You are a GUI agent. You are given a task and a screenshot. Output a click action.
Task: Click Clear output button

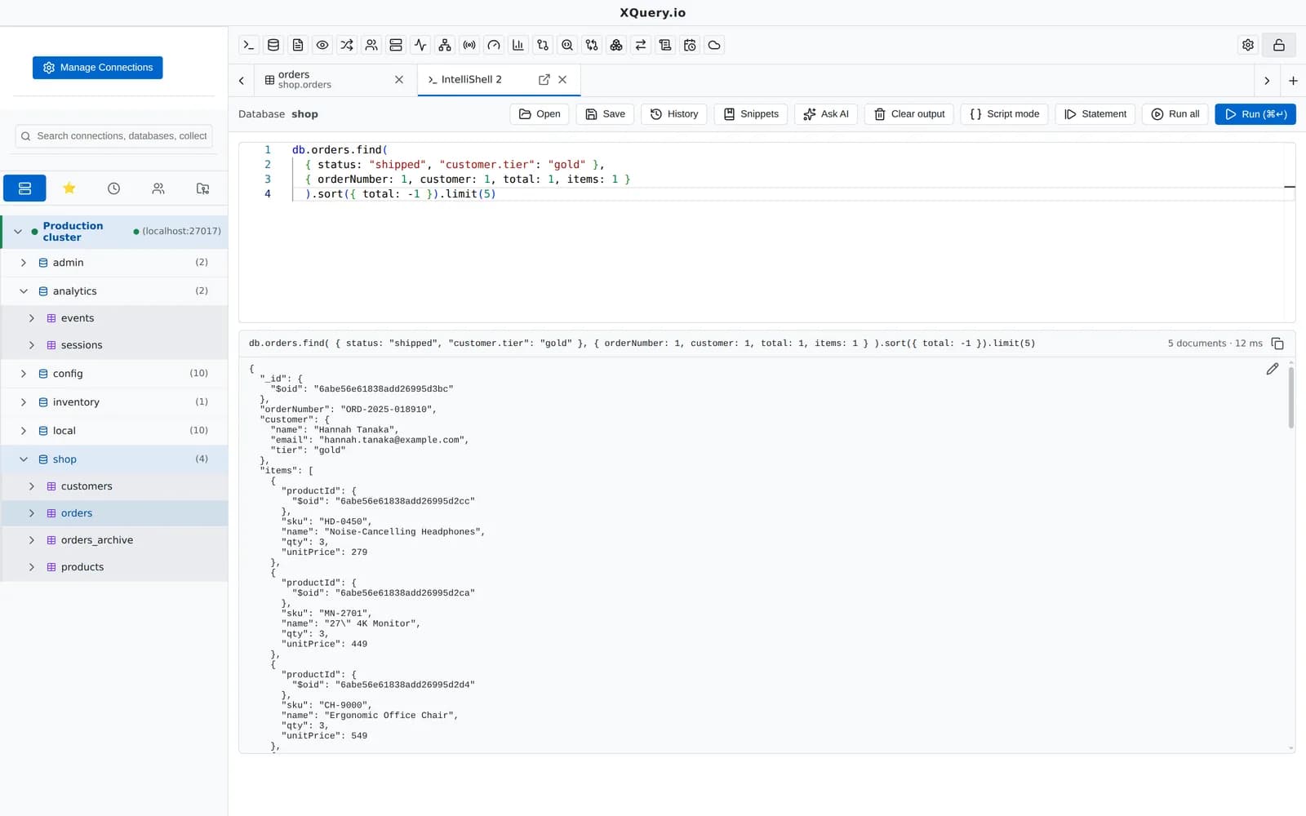909,114
